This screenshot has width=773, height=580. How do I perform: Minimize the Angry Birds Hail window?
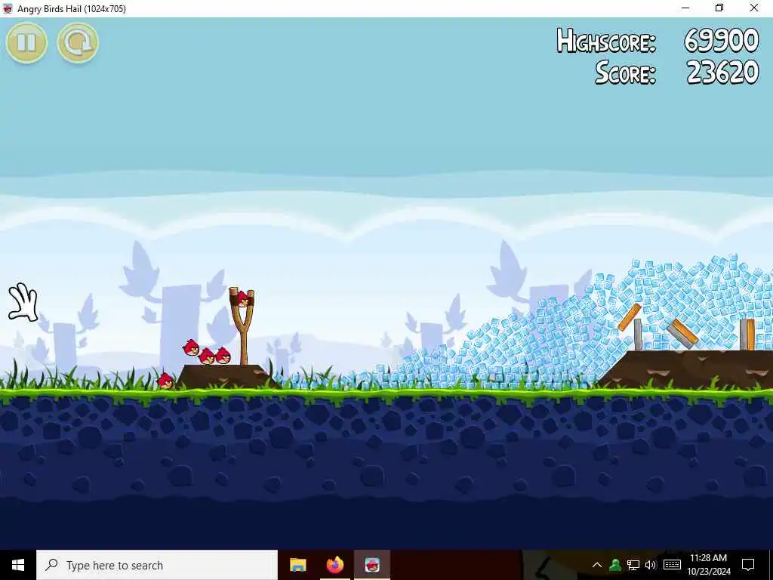click(x=685, y=8)
